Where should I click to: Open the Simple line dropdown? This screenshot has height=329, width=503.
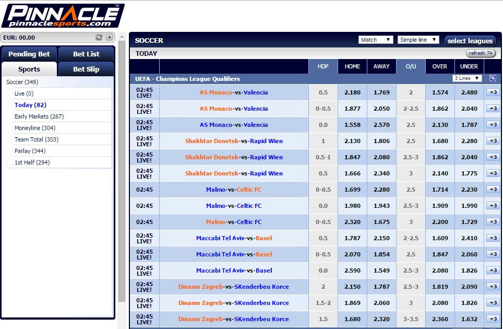click(x=418, y=40)
